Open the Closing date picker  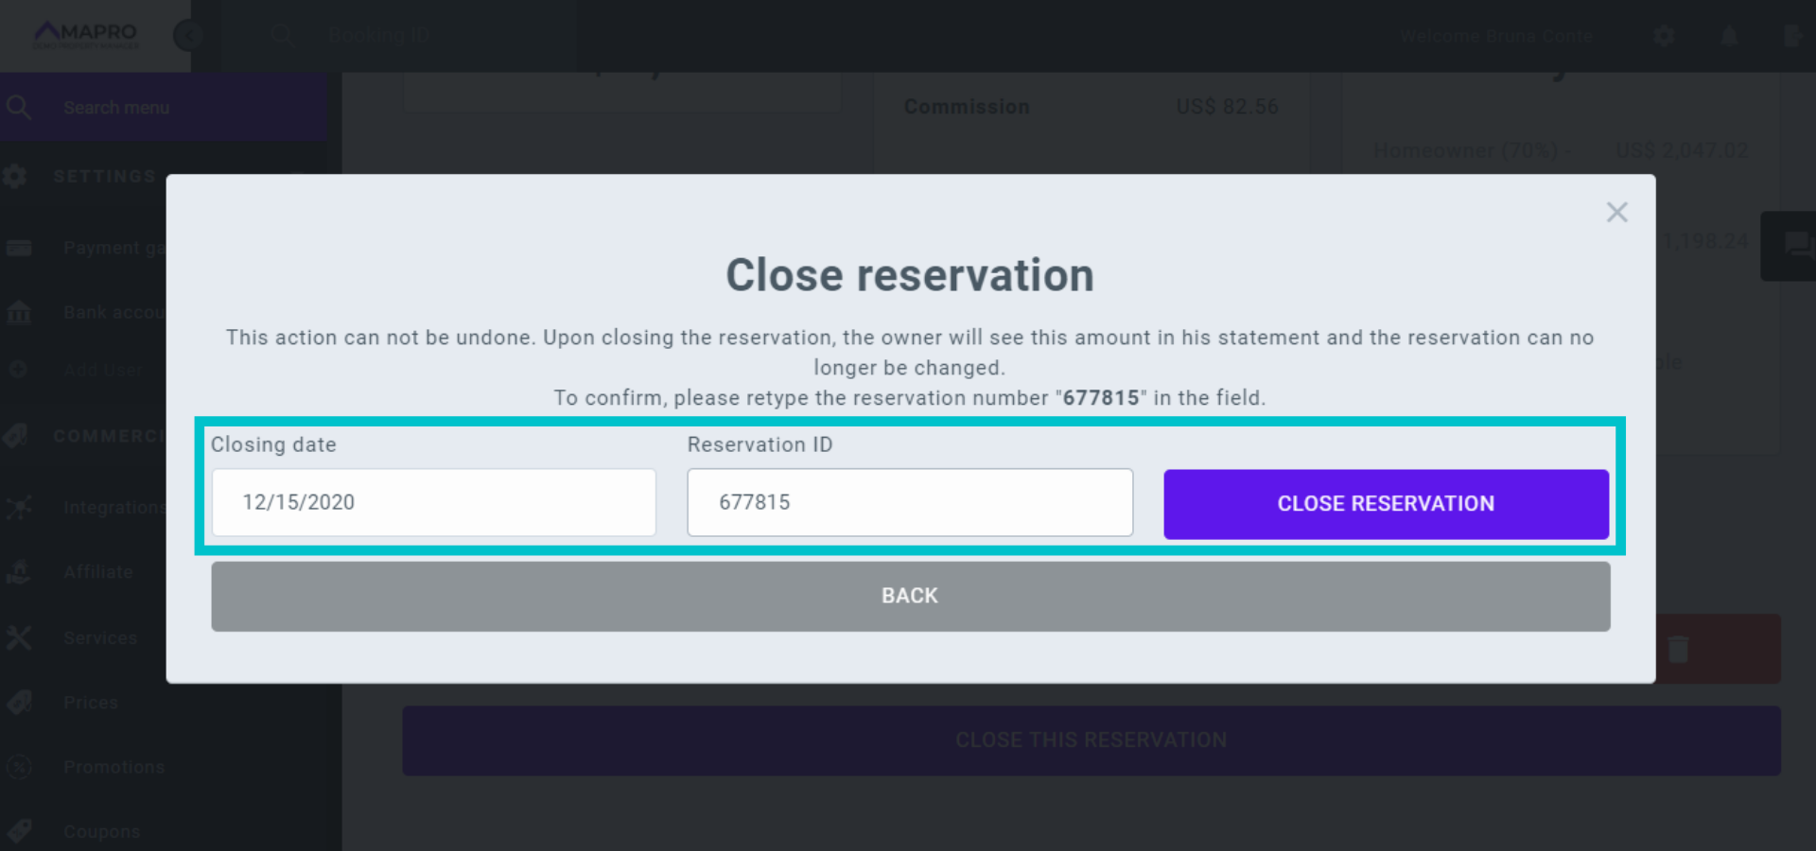pyautogui.click(x=433, y=502)
